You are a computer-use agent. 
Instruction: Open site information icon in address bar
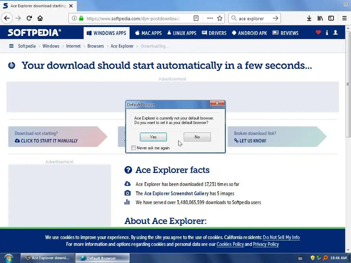point(74,18)
